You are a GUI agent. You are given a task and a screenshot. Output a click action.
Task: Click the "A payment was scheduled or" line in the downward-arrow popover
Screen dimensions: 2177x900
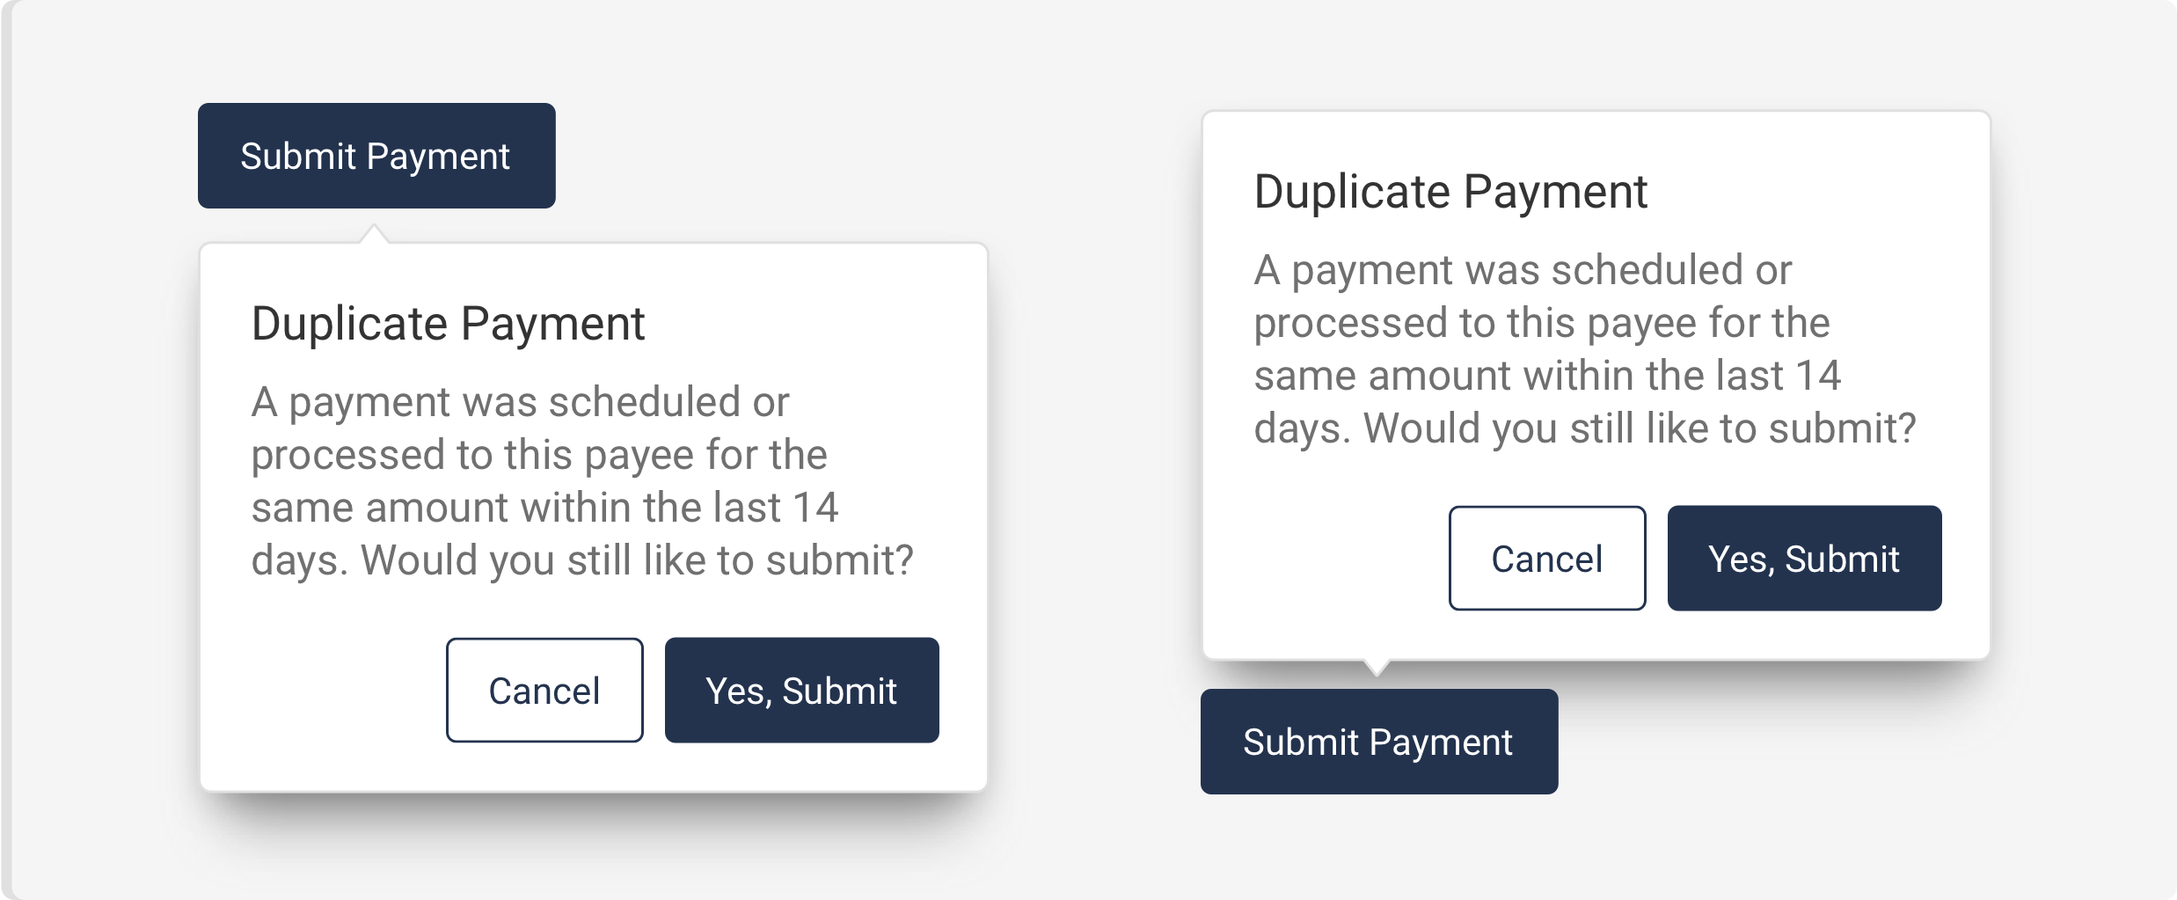(1523, 270)
